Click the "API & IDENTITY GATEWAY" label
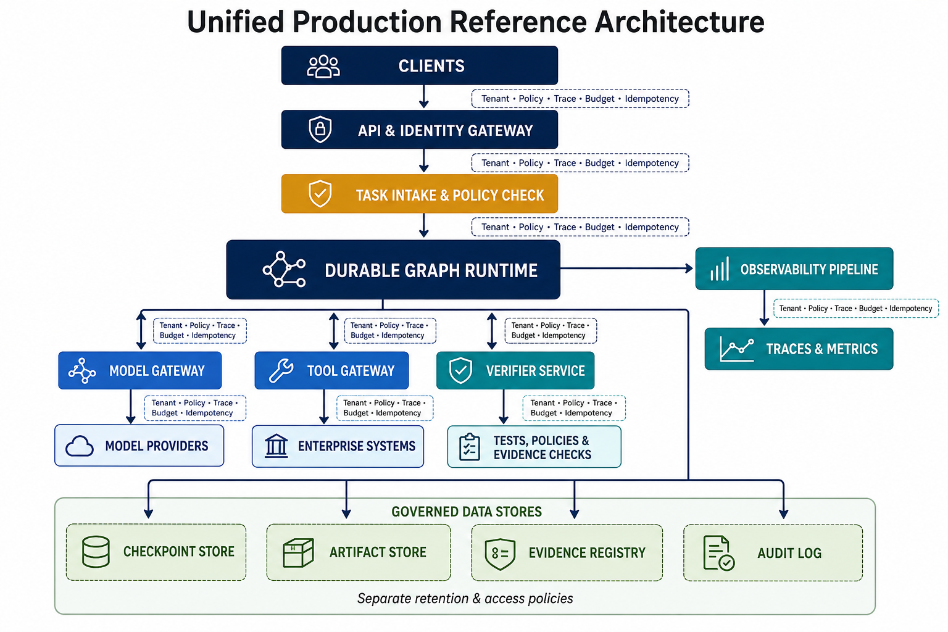 445,130
